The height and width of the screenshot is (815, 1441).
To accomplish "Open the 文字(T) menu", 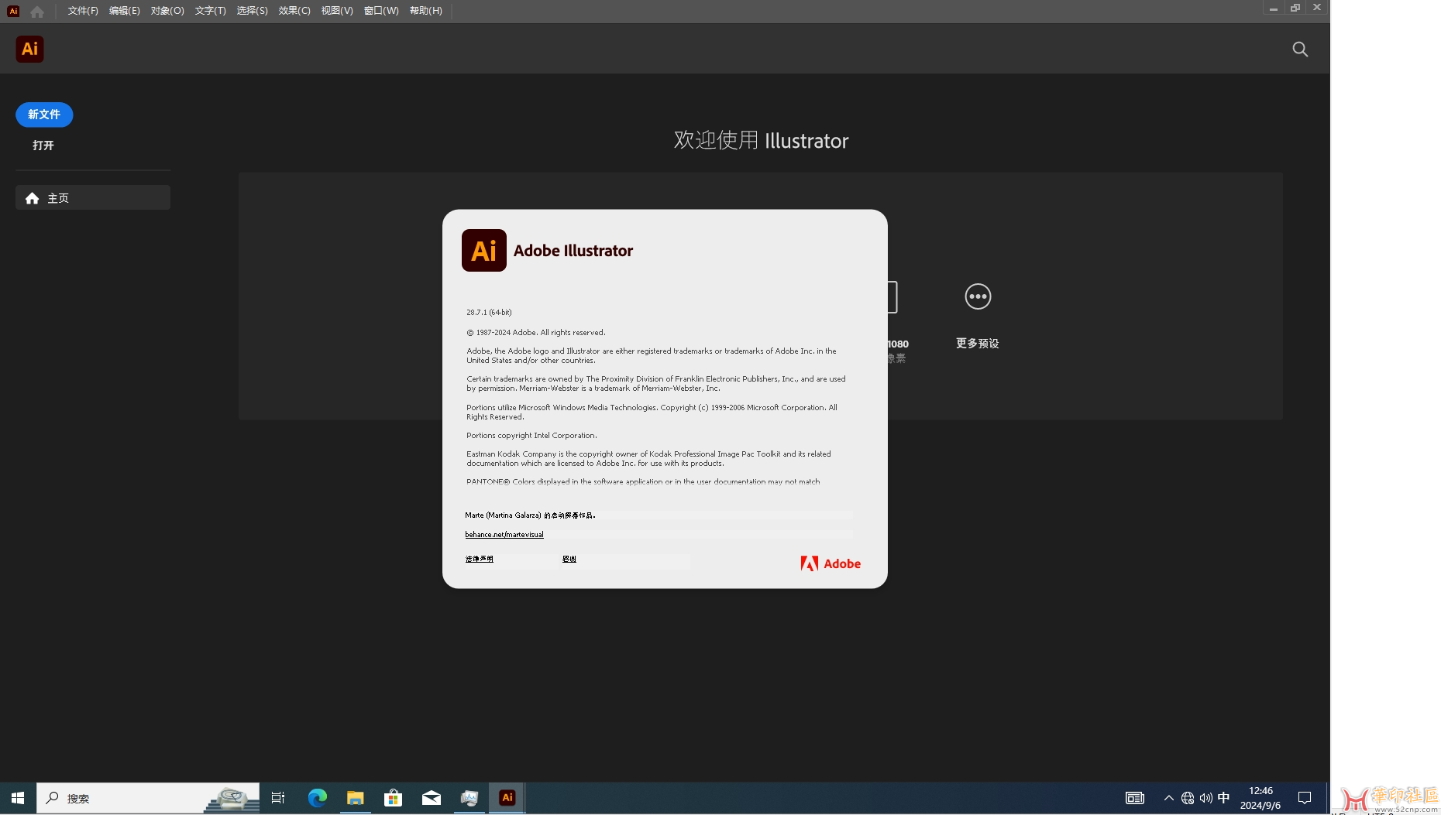I will [x=210, y=11].
